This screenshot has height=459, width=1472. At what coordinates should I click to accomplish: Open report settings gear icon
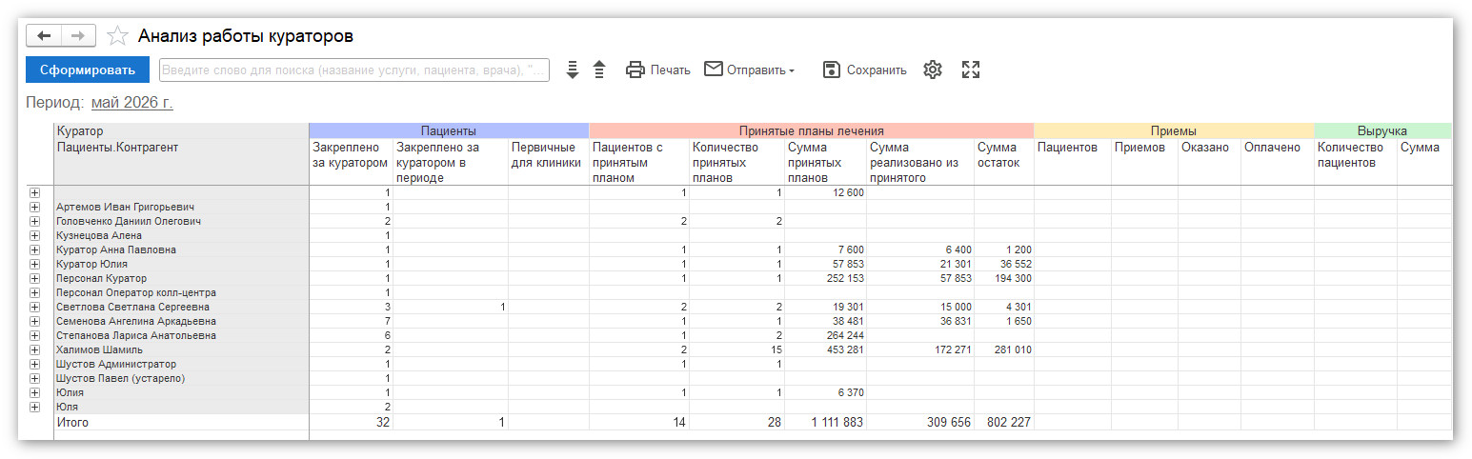point(933,70)
